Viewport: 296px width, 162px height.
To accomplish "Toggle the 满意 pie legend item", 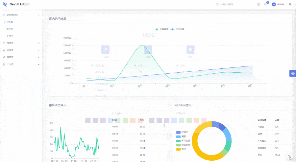I will 181,136.
